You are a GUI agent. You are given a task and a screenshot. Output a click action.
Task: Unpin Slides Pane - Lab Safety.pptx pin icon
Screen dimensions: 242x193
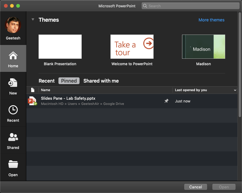[x=166, y=101]
